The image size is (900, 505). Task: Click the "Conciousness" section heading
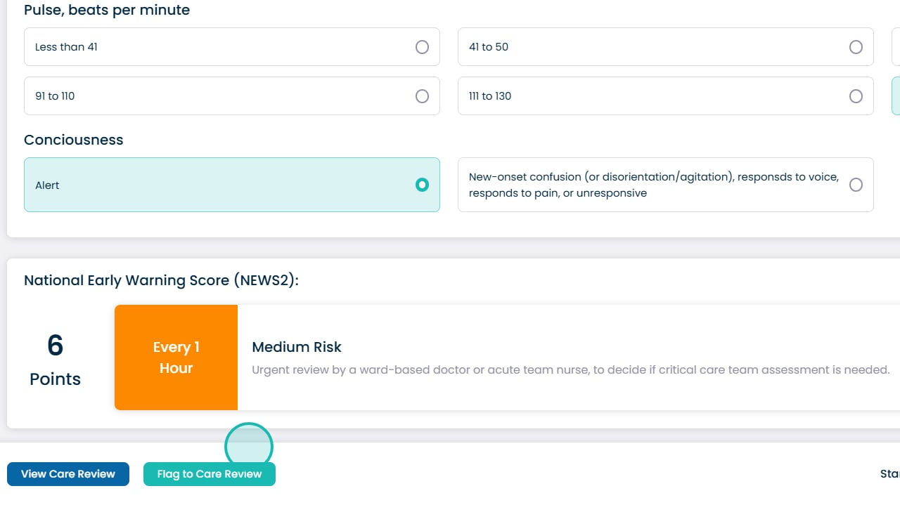click(74, 140)
